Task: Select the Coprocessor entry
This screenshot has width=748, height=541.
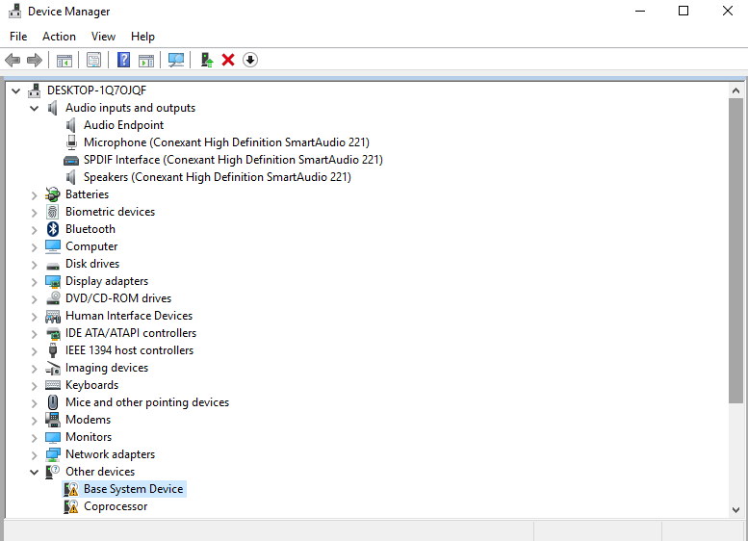Action: (116, 506)
